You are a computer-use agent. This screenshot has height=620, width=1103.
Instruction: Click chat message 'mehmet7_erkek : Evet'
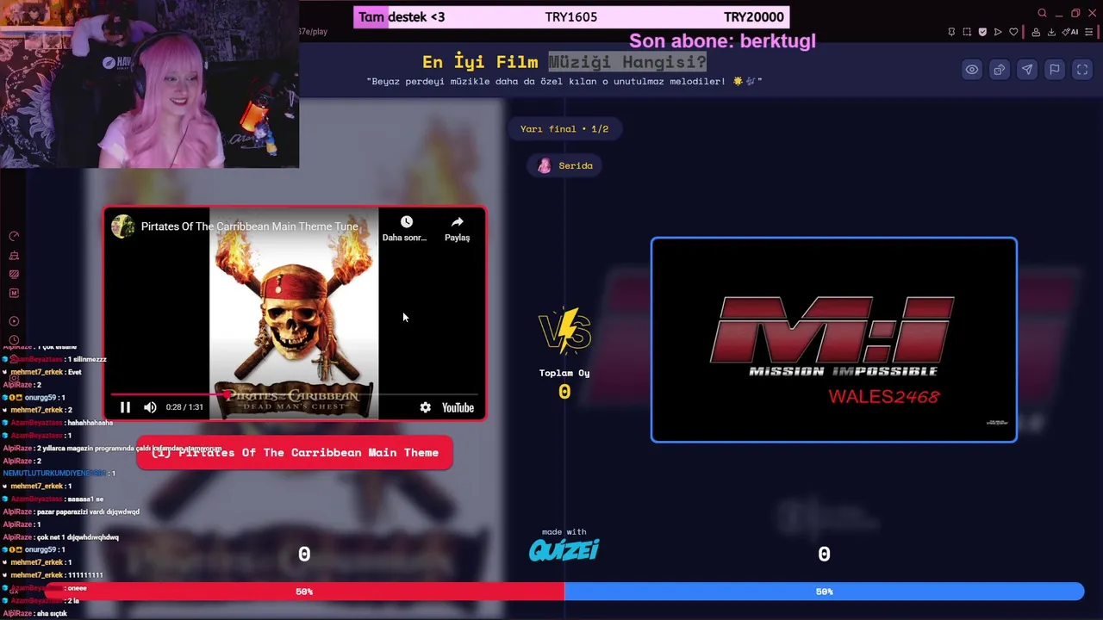[x=43, y=372]
